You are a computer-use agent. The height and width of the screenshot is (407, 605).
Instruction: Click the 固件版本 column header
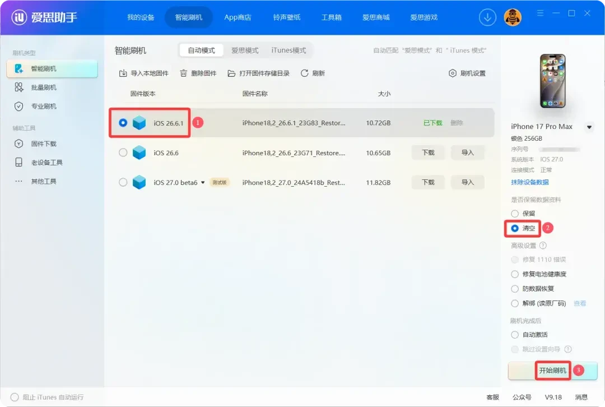tap(143, 94)
